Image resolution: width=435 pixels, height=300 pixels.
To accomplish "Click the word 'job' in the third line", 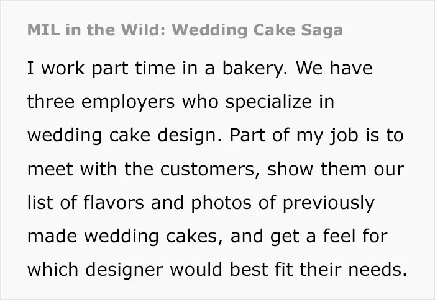I will 344,136.
